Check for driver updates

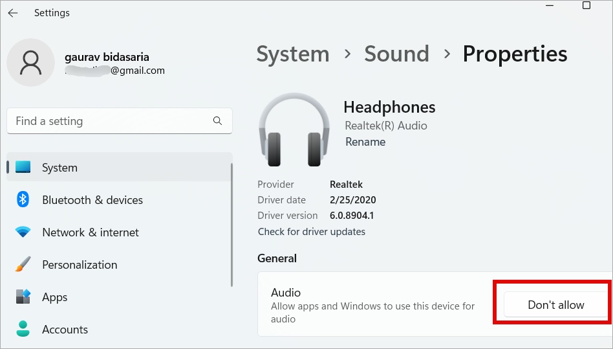(x=312, y=232)
